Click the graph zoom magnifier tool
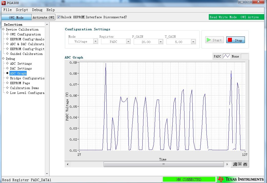 (235, 164)
